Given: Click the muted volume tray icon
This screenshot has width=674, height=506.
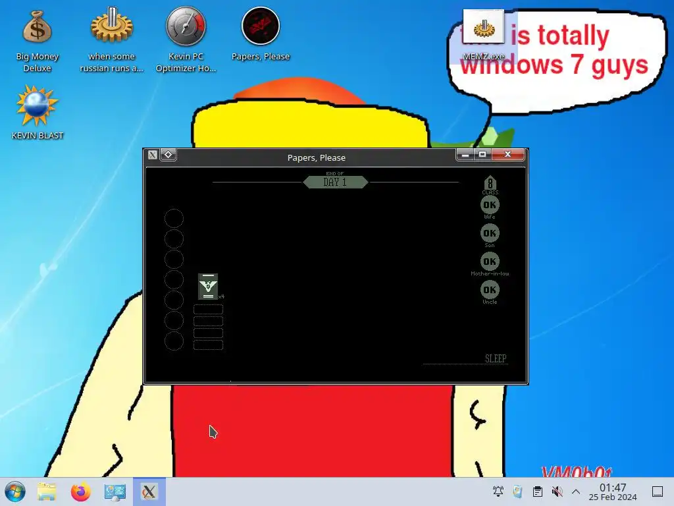Looking at the screenshot, I should (x=557, y=492).
